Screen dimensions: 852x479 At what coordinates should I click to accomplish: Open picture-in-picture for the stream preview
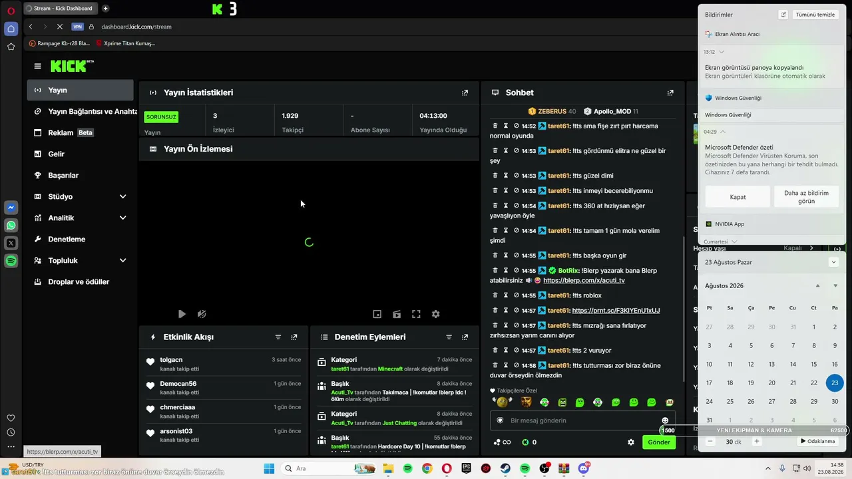pyautogui.click(x=377, y=314)
